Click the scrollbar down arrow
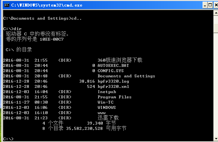This screenshot has height=142, width=218. [216, 138]
